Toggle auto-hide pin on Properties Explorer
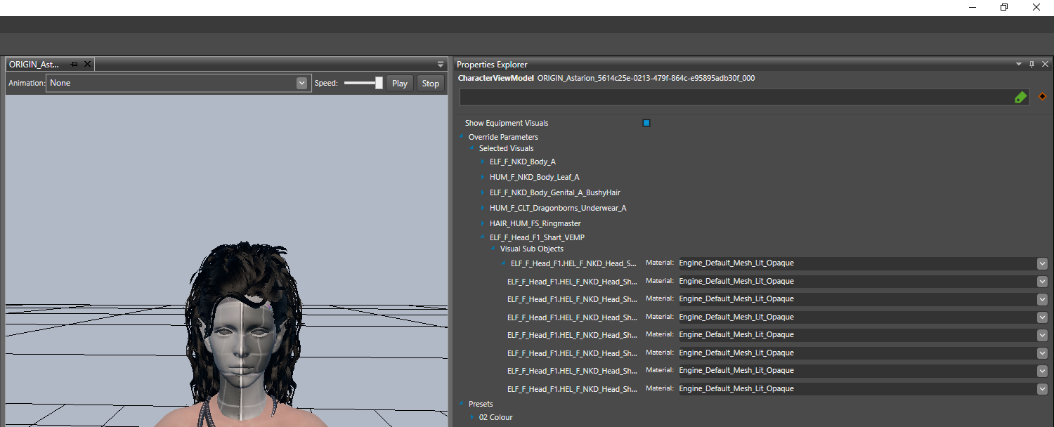The height and width of the screenshot is (427, 1054). pyautogui.click(x=1032, y=64)
